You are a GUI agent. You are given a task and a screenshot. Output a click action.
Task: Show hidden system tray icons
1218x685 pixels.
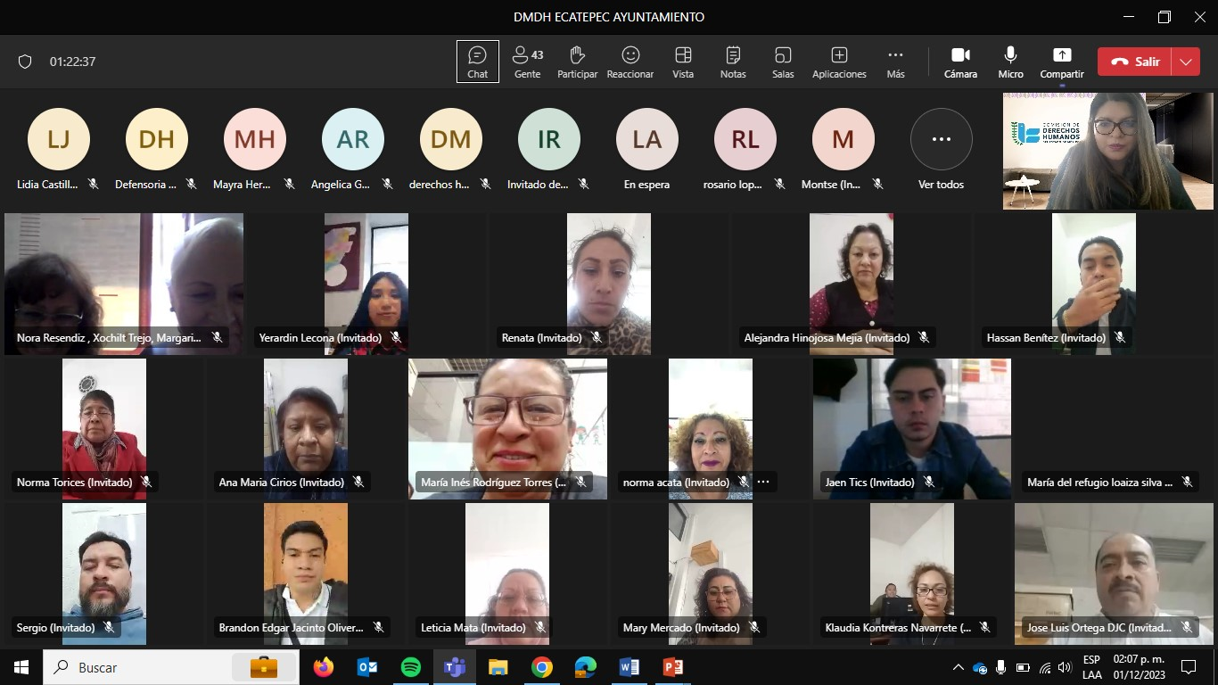click(x=958, y=667)
